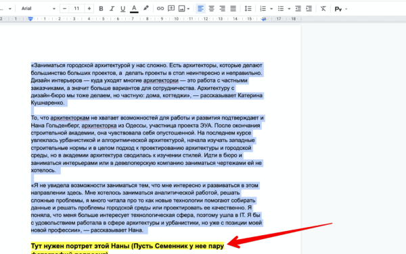Expand the insert image dropdown arrow

pos(188,9)
